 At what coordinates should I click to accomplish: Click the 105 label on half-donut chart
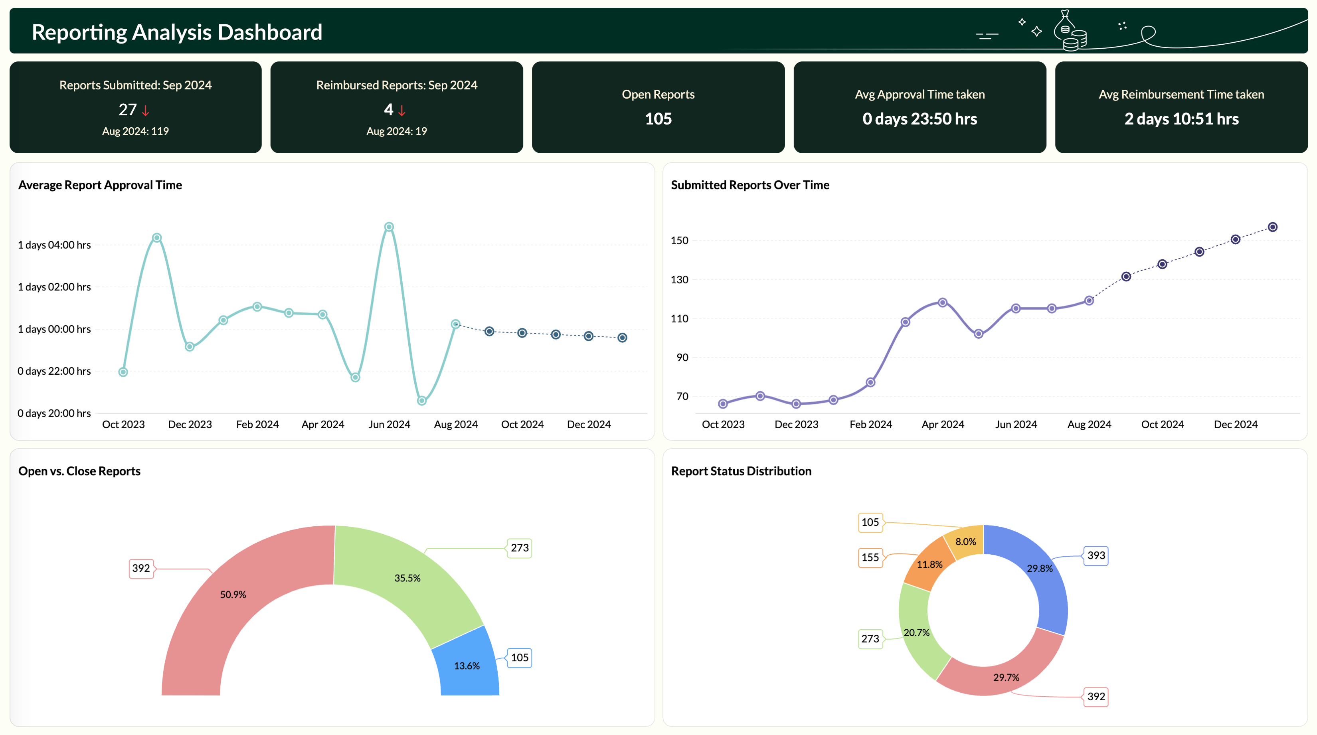pos(520,658)
